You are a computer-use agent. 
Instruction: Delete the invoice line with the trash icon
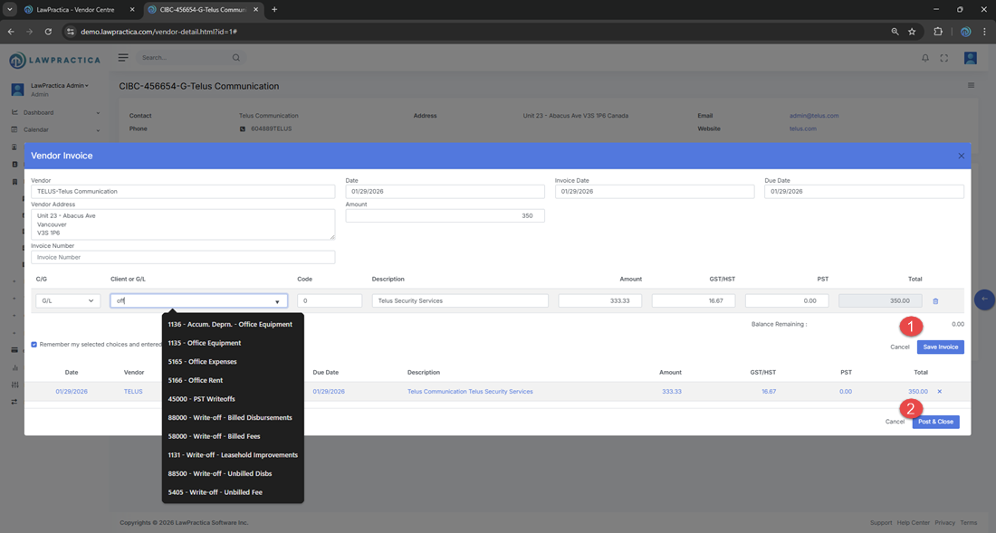coord(935,301)
